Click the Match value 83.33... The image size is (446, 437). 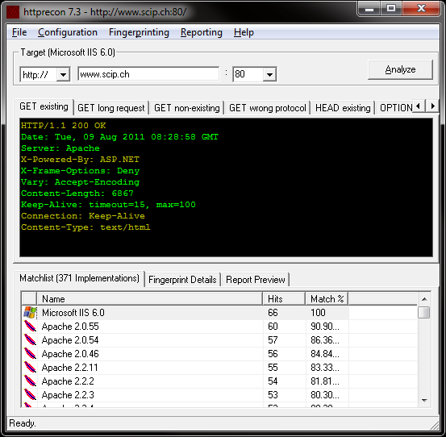point(325,368)
